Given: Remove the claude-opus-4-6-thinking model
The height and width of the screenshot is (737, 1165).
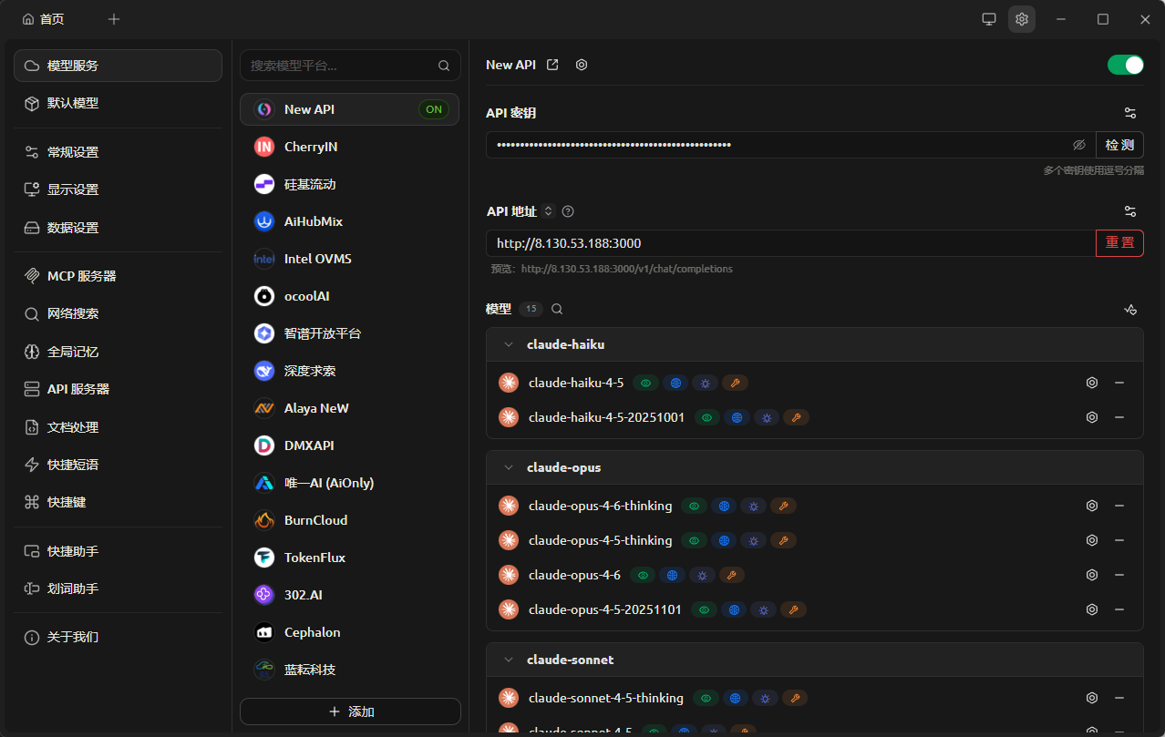Looking at the screenshot, I should coord(1119,506).
